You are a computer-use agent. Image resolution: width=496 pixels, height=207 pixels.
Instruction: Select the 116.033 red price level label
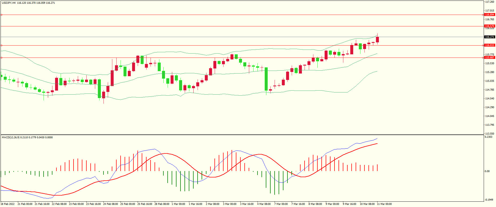click(x=490, y=45)
